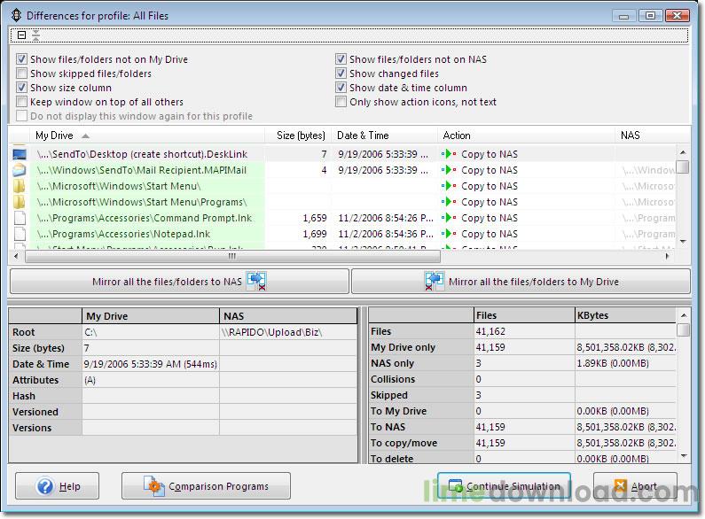
Task: Open Comparison Programs
Action: point(207,486)
